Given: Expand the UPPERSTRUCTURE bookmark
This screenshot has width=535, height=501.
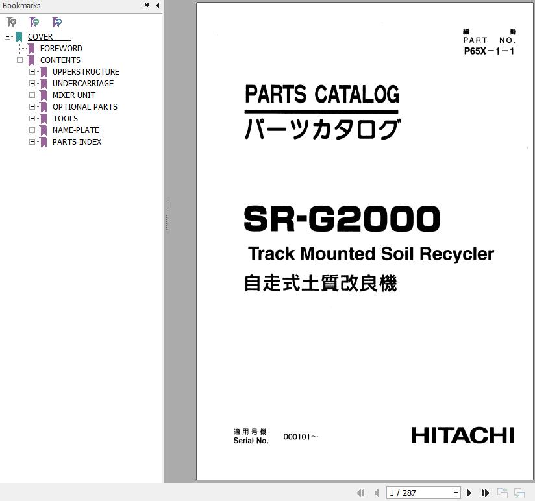Looking at the screenshot, I should 32,71.
